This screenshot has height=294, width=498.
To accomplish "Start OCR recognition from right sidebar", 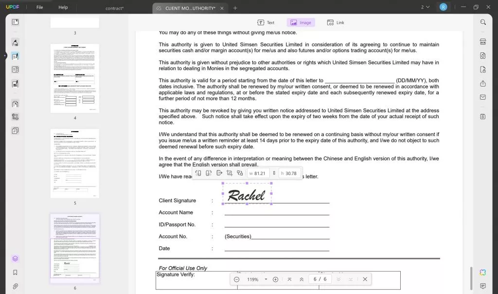I will (482, 42).
